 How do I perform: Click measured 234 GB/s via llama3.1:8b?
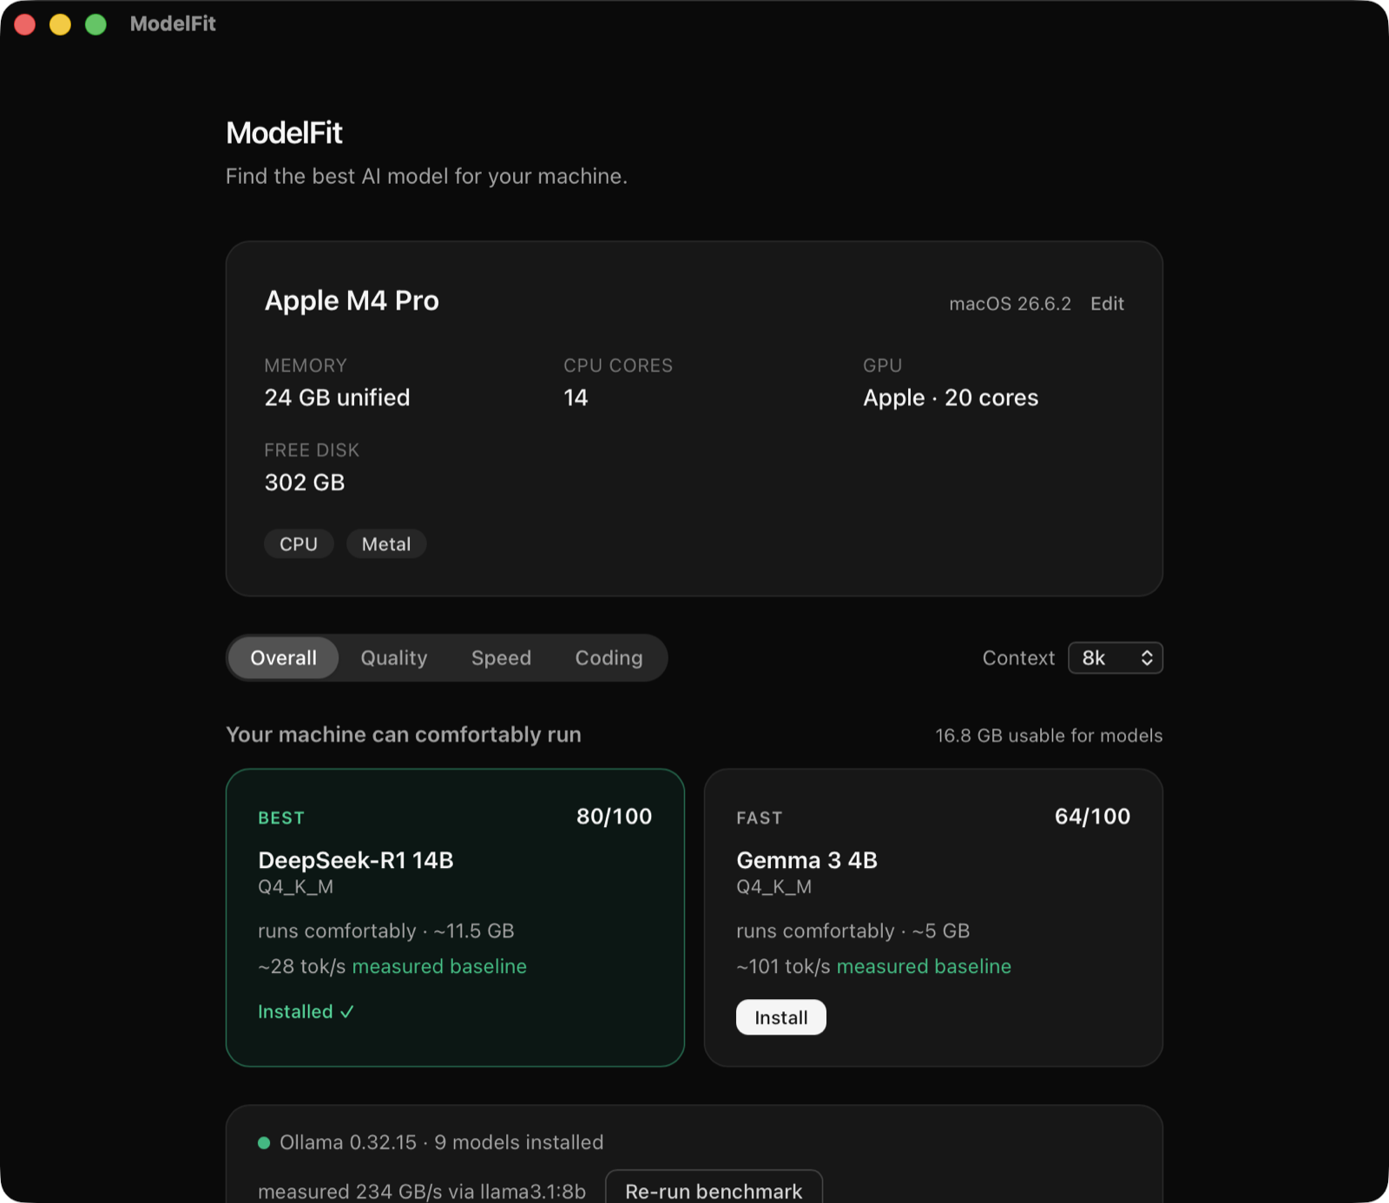pyautogui.click(x=422, y=1192)
